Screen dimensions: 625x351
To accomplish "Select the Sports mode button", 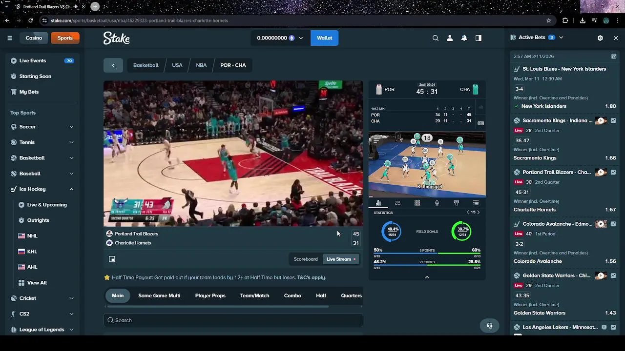I will [65, 38].
